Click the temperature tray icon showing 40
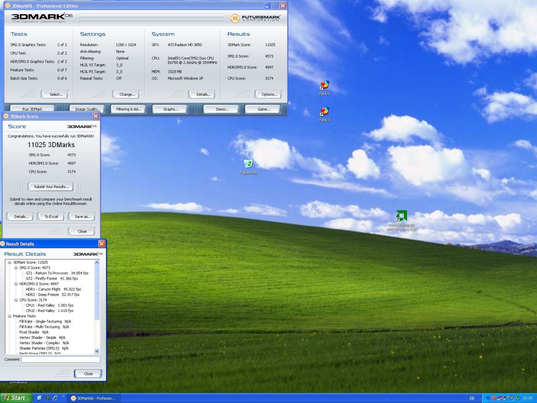 [487, 398]
